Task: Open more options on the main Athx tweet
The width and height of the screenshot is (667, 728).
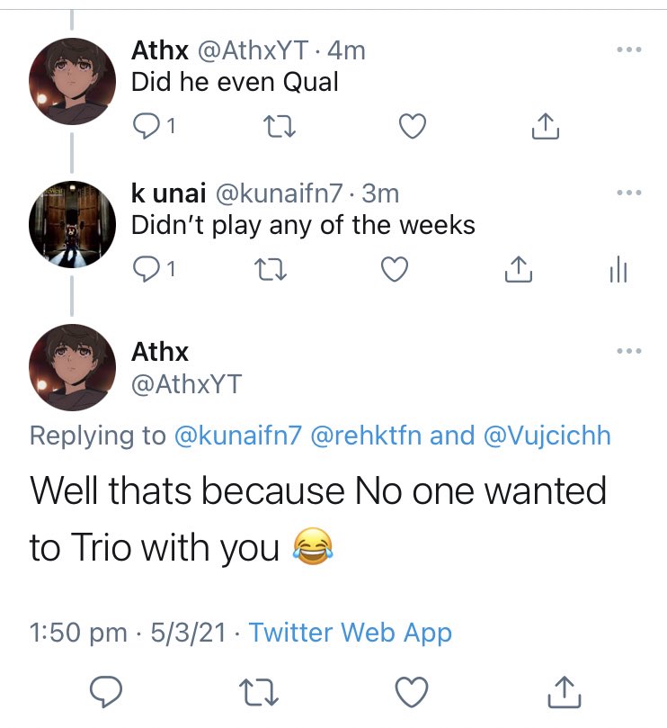Action: (629, 350)
